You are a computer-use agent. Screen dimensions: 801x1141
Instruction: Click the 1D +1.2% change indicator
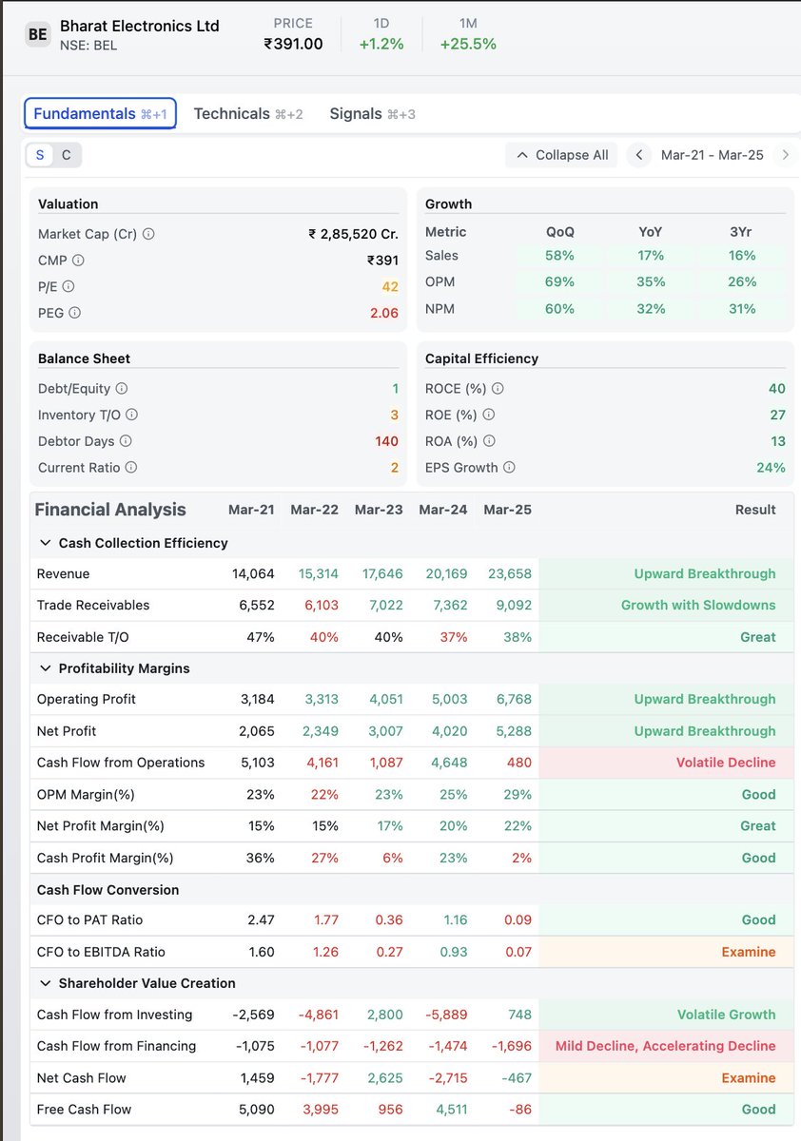381,34
